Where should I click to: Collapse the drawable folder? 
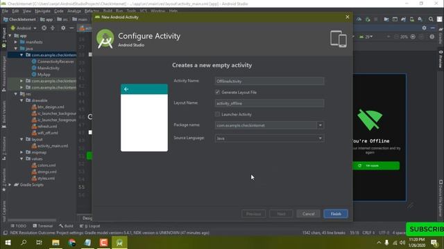pos(22,100)
